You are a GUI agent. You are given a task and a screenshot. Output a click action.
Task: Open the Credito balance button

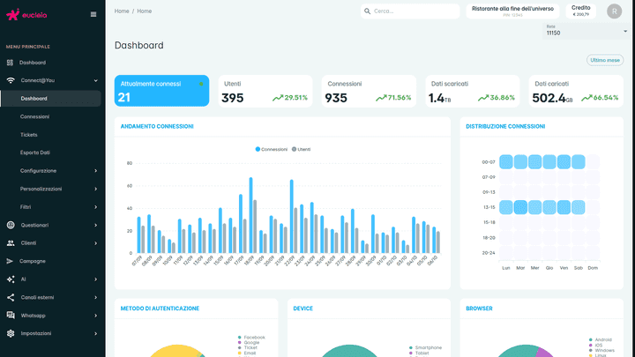(580, 11)
